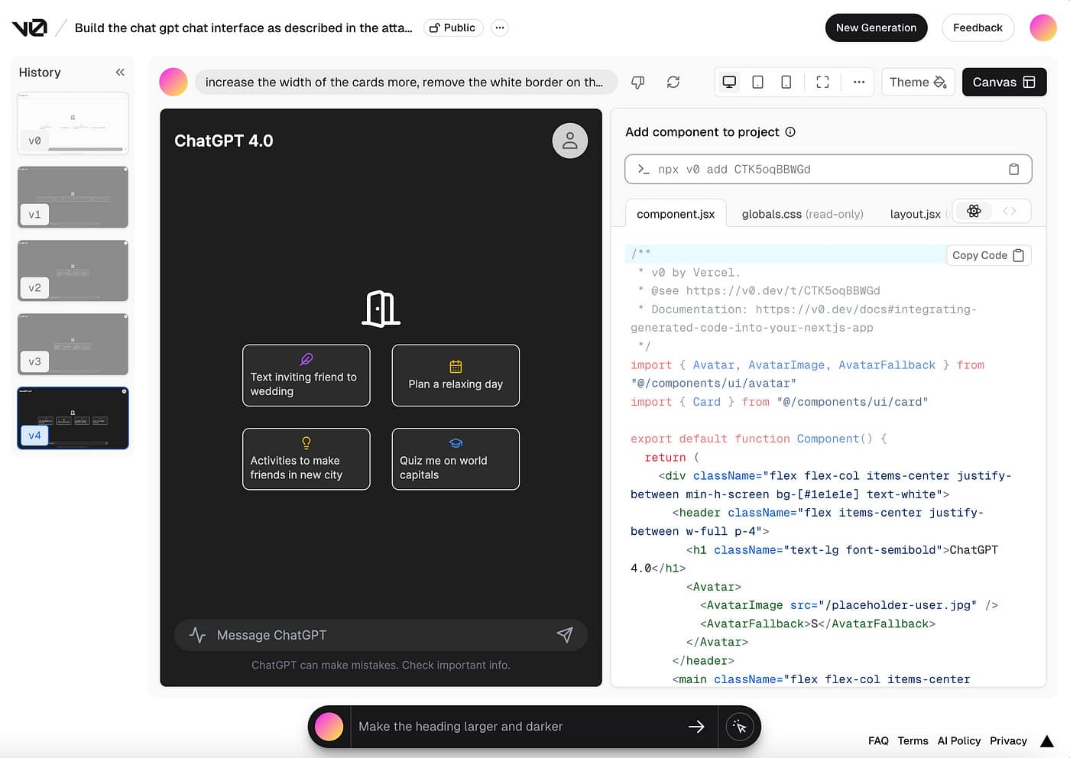Click the regenerate refresh icon
Viewport: 1070px width, 758px height.
[673, 83]
